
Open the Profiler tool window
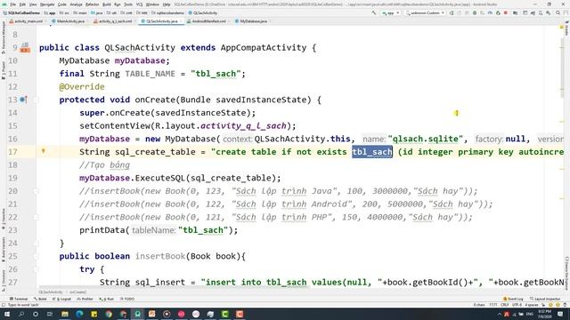click(x=85, y=299)
